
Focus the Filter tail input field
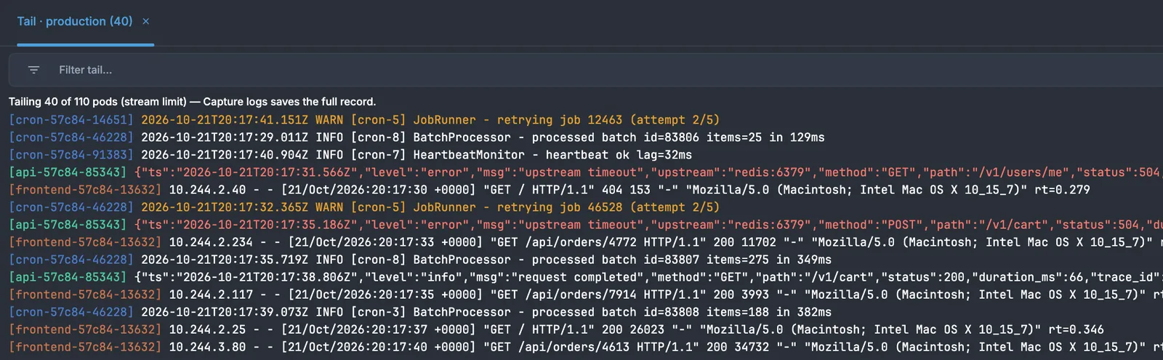(x=586, y=70)
